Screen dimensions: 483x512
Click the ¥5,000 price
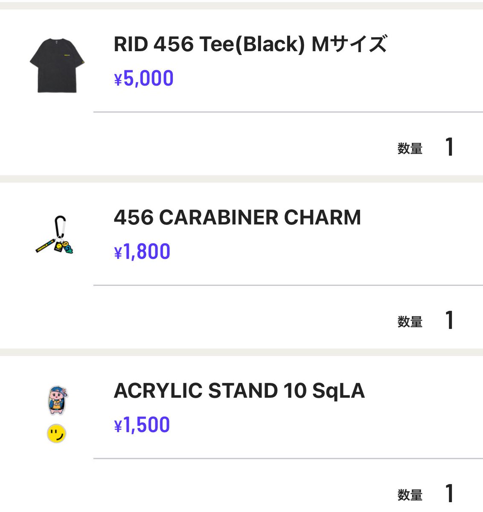click(144, 79)
